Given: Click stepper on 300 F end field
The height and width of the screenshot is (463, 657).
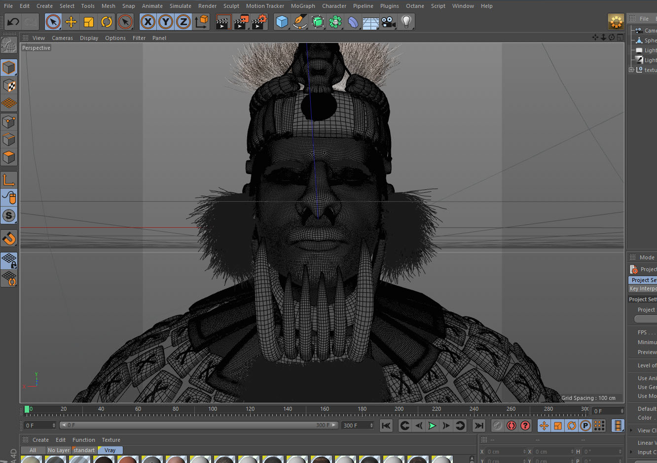Looking at the screenshot, I should (371, 425).
